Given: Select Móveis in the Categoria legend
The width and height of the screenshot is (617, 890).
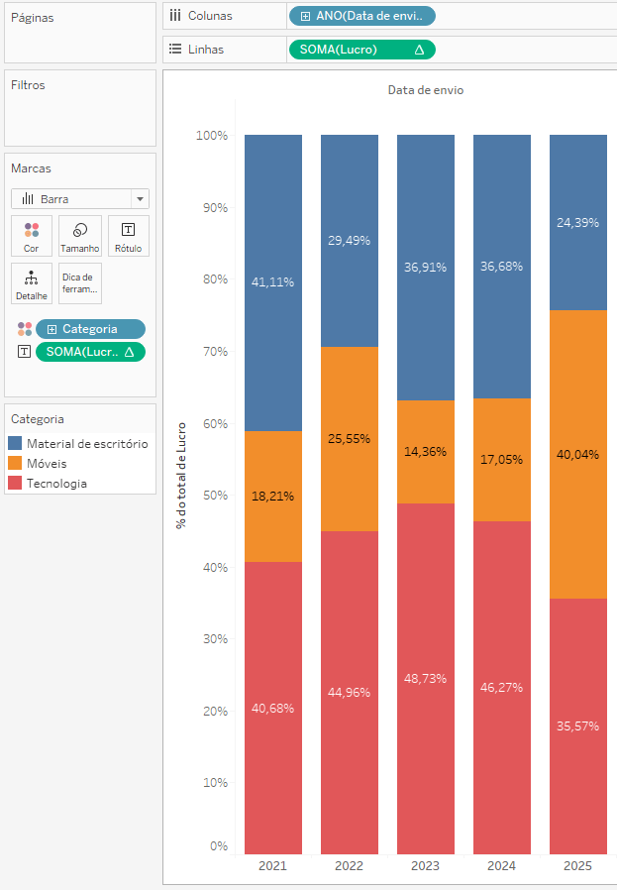Looking at the screenshot, I should pyautogui.click(x=47, y=464).
